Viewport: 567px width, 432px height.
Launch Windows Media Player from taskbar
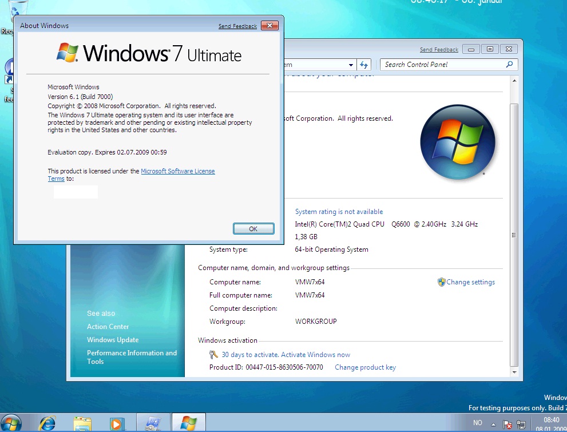click(x=117, y=423)
